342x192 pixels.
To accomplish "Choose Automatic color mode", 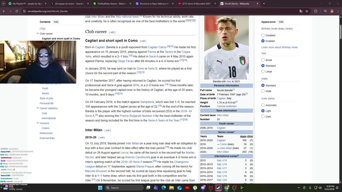I will tap(263, 105).
